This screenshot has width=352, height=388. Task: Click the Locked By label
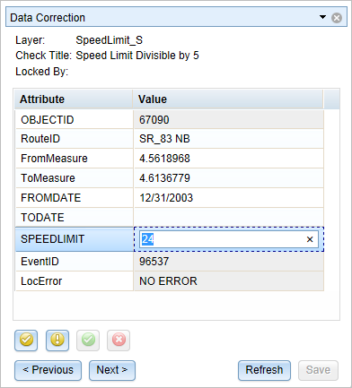(x=42, y=72)
